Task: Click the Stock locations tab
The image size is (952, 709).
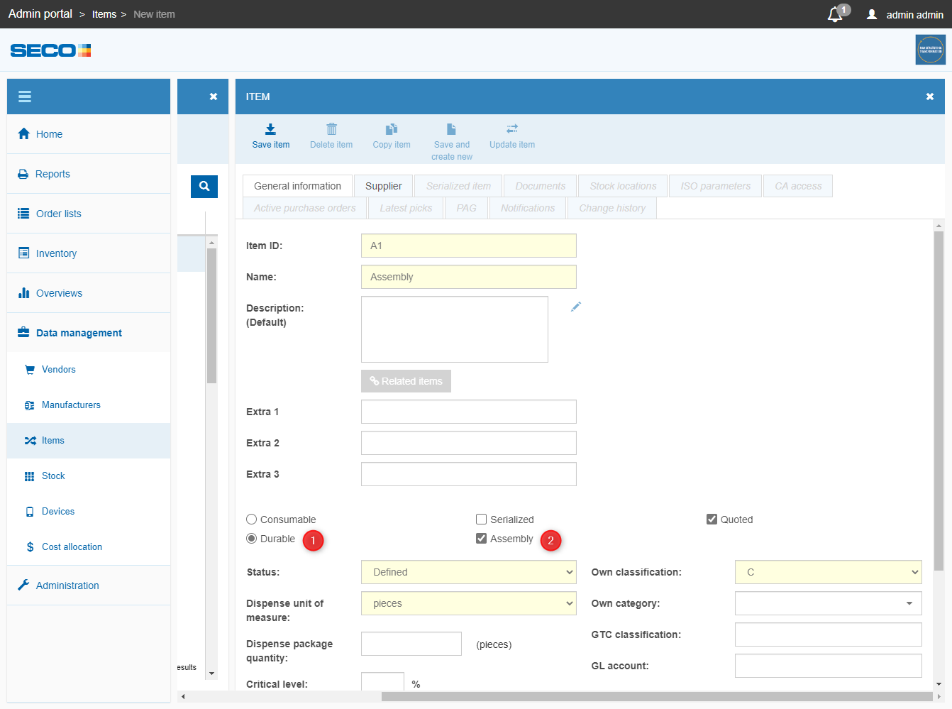Action: tap(623, 186)
